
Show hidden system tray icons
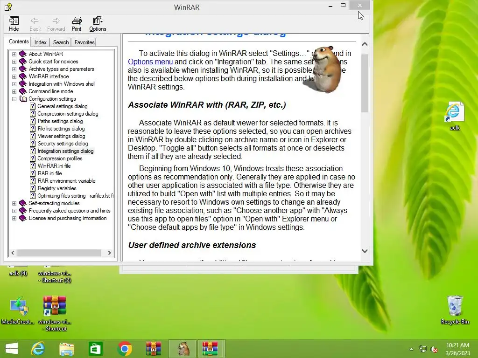coord(411,349)
